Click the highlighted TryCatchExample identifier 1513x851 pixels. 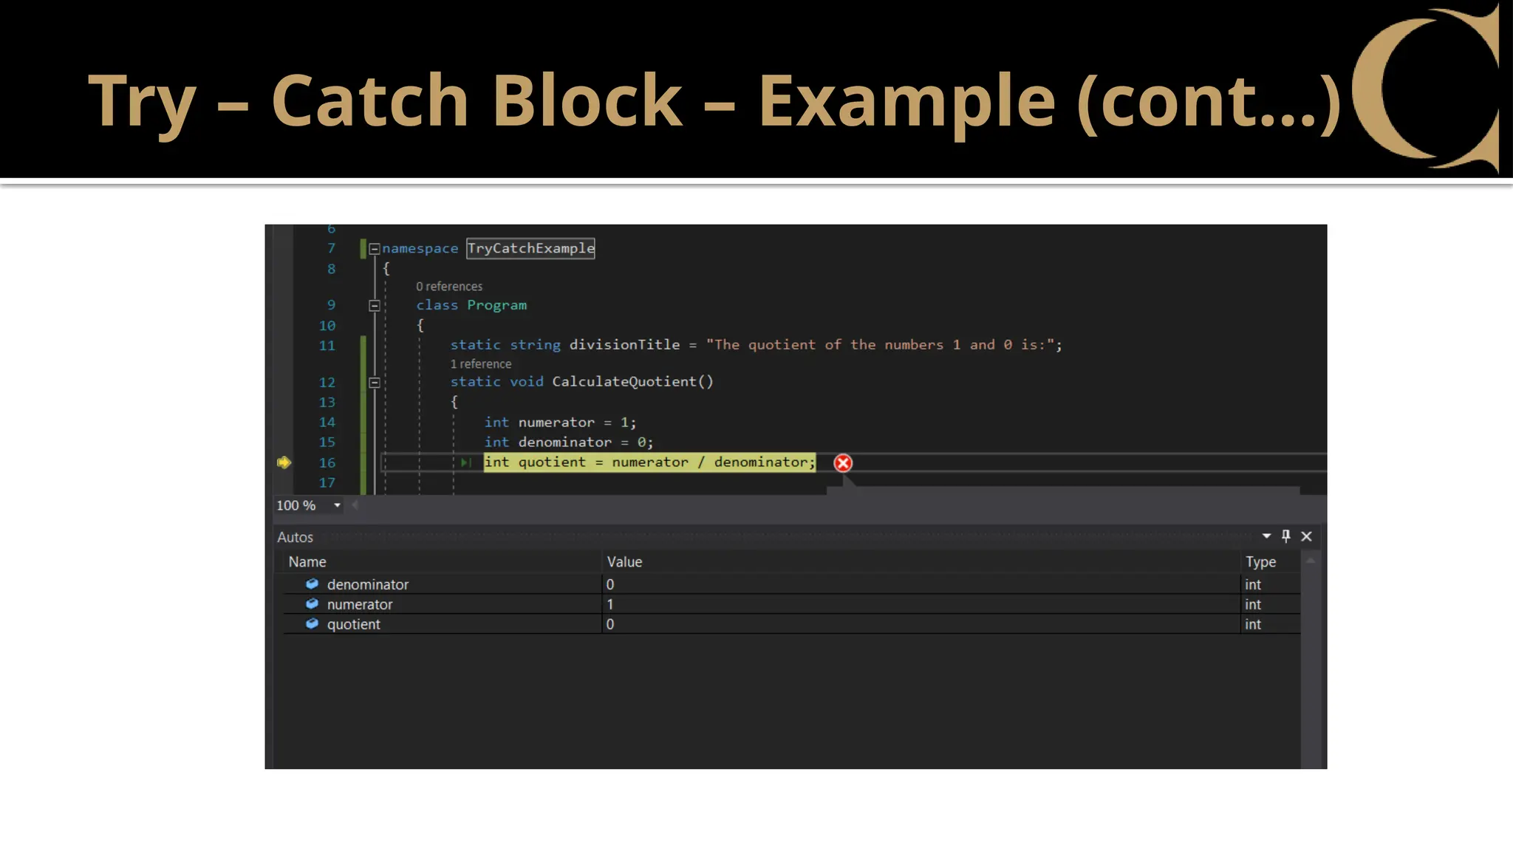click(530, 248)
